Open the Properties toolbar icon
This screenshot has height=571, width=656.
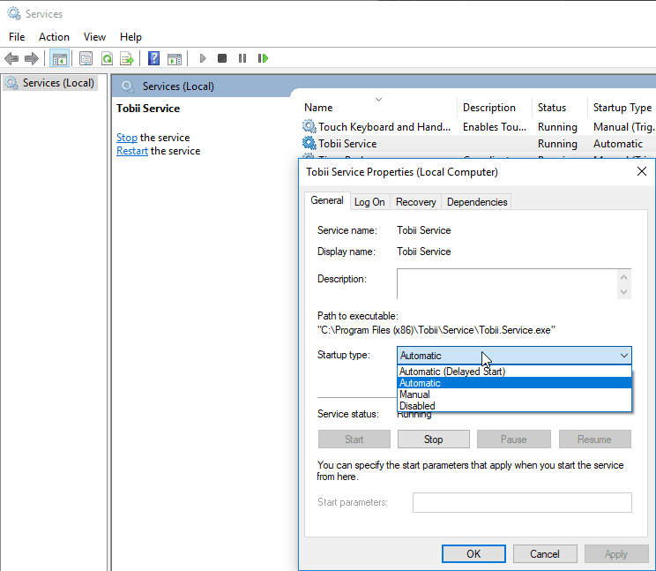86,58
